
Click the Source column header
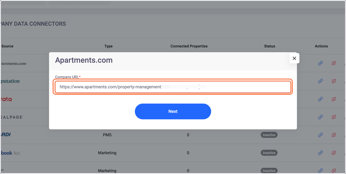coord(7,46)
